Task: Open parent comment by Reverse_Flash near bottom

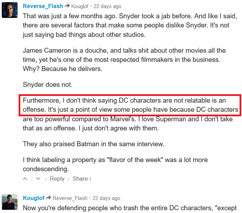Action: (70, 198)
